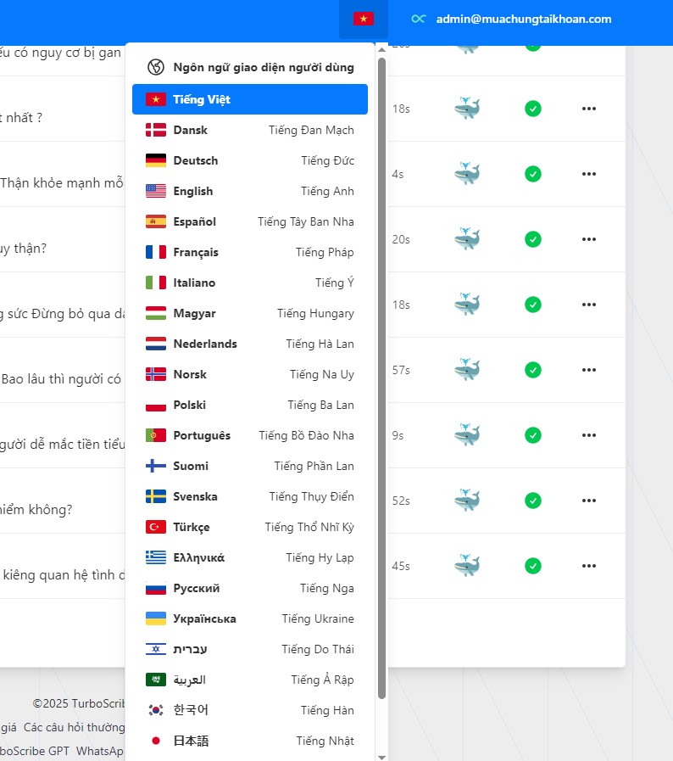Screen dimensions: 673x761
Task: Click the green checkmark in the 9s row
Action: coord(532,435)
